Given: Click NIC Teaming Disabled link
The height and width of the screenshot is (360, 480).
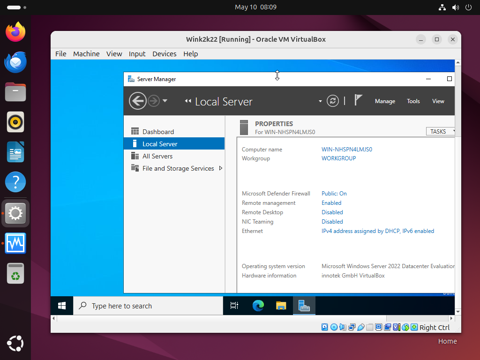Looking at the screenshot, I should (332, 222).
